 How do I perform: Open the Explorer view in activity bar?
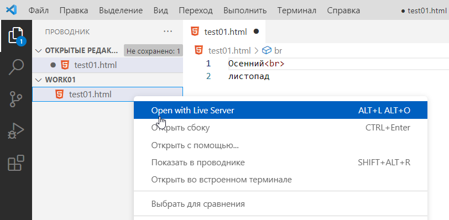tap(16, 36)
